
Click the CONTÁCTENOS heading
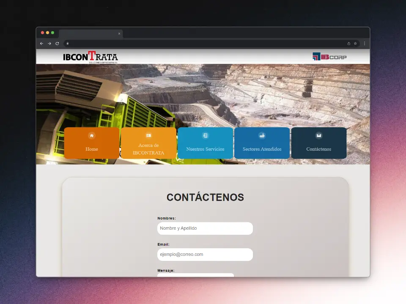206,197
